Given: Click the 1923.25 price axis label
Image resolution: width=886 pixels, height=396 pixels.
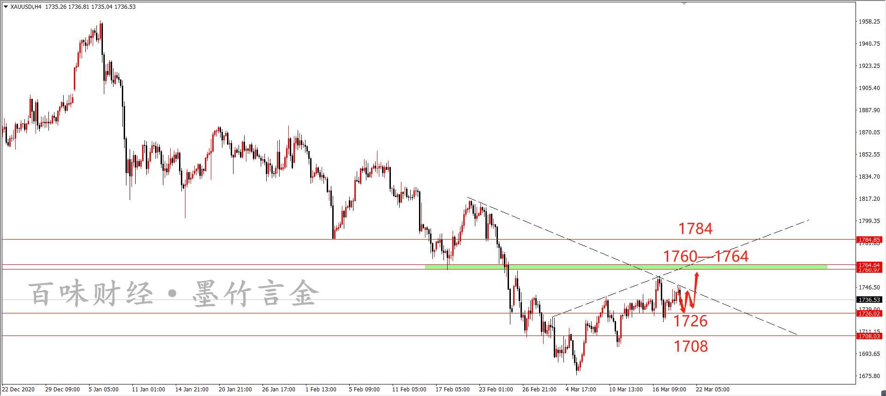Looking at the screenshot, I should (x=869, y=66).
